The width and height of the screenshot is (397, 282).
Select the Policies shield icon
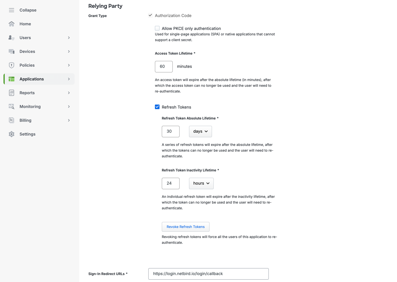click(x=11, y=65)
